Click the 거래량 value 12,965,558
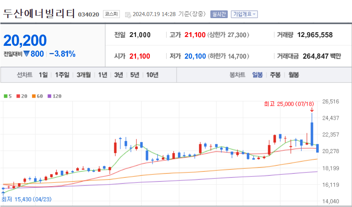 (x=315, y=35)
